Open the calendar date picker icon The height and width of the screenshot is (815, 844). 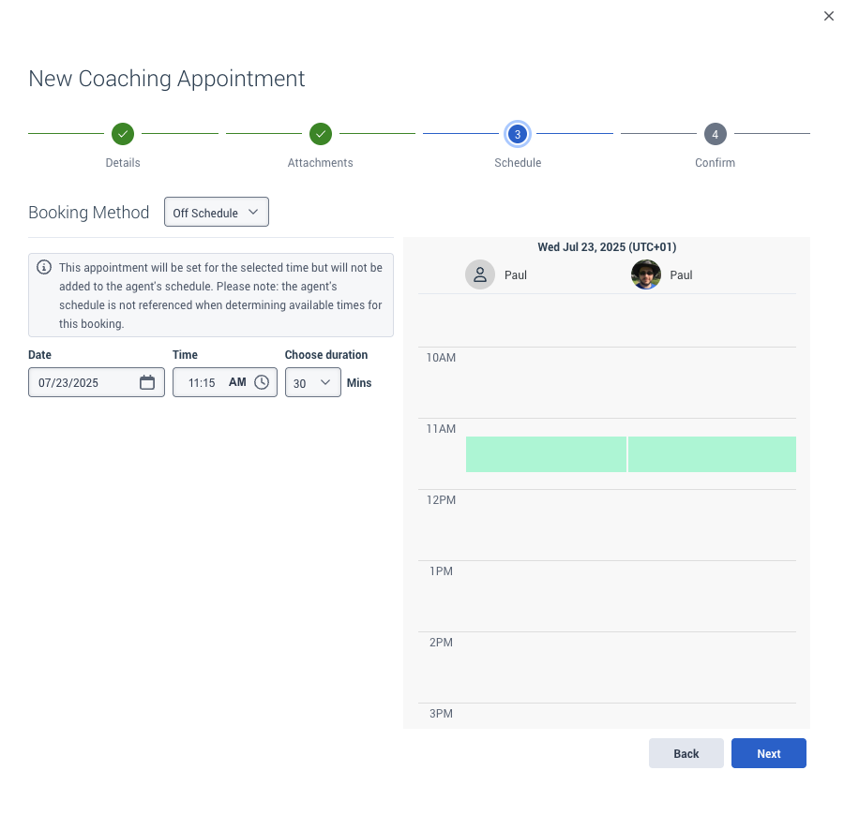tap(147, 382)
